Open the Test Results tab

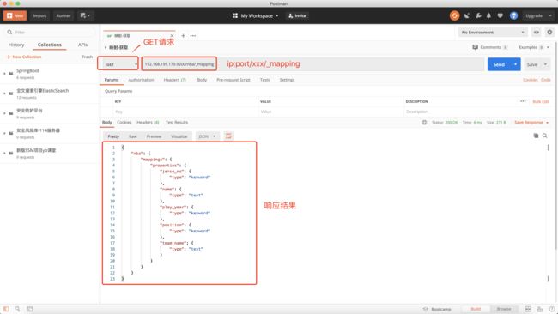pyautogui.click(x=177, y=123)
